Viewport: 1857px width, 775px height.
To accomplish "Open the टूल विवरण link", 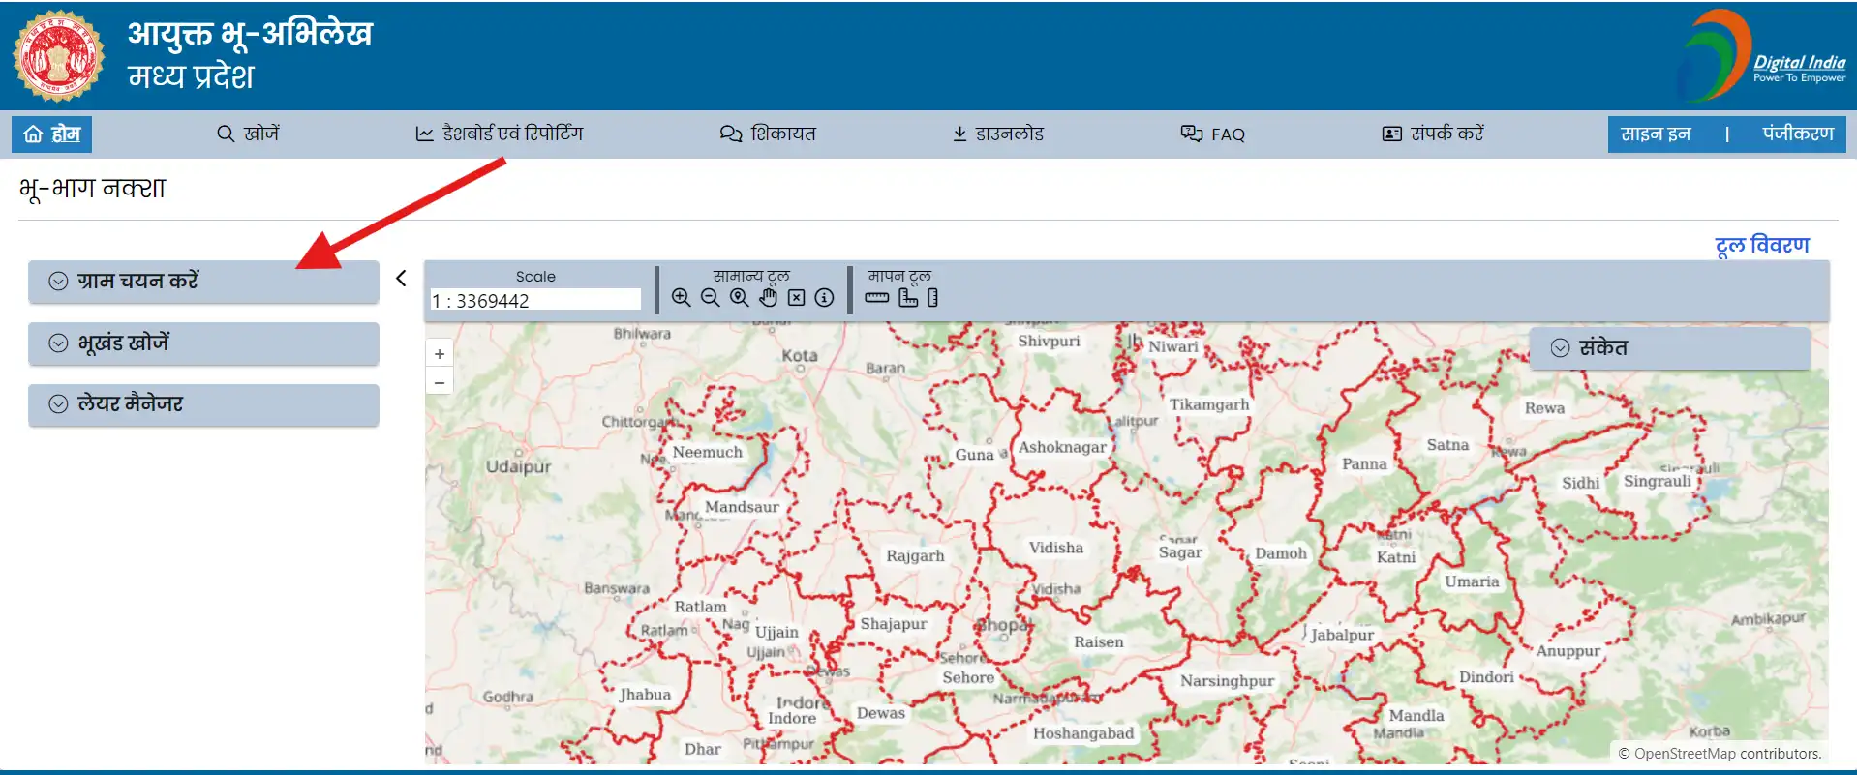I will 1762,245.
